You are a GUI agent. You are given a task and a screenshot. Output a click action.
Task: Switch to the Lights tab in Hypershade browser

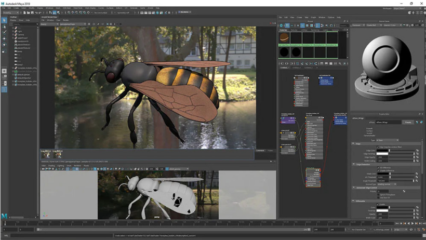(326, 30)
